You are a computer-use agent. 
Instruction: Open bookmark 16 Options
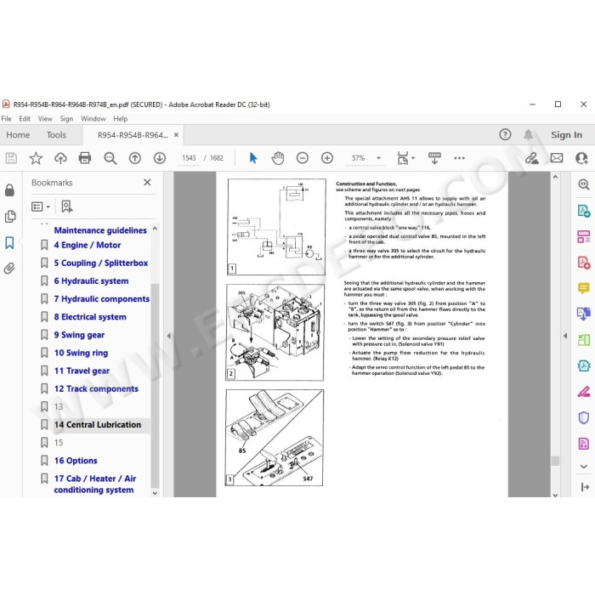pyautogui.click(x=76, y=461)
